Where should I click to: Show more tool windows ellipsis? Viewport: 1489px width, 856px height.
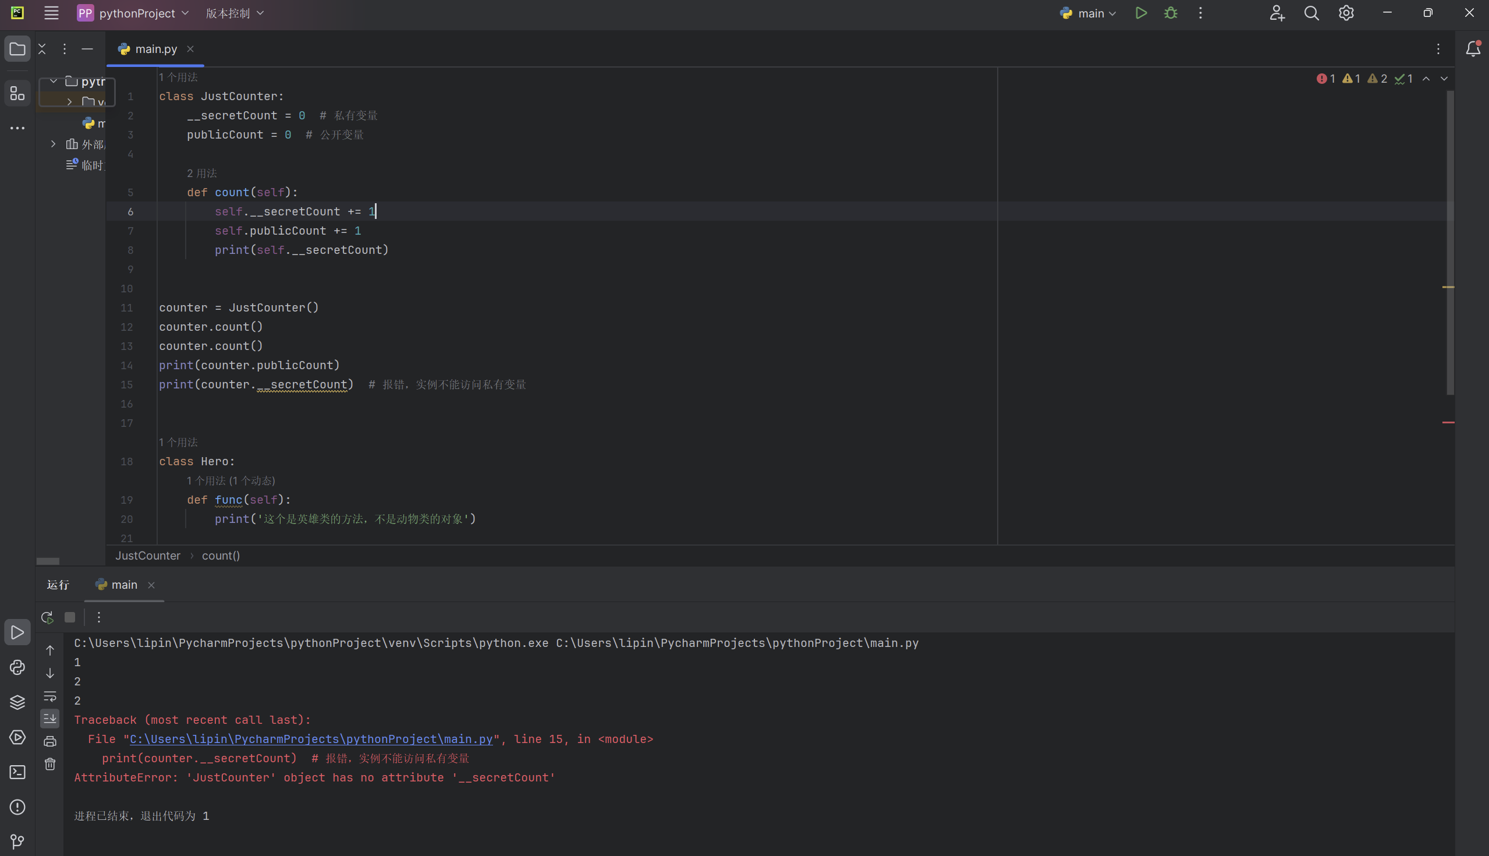pyautogui.click(x=17, y=128)
